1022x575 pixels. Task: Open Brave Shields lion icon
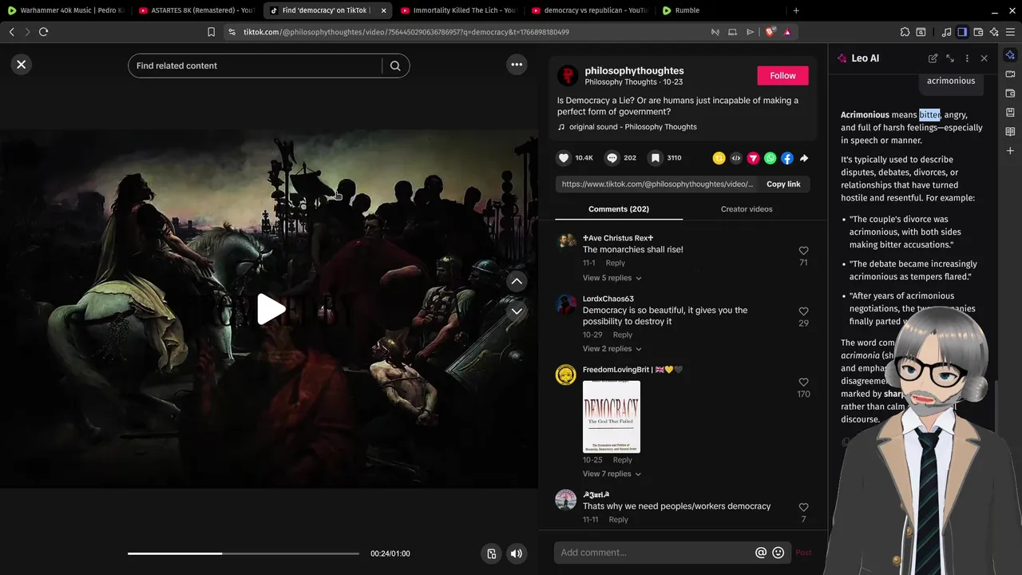pos(770,32)
